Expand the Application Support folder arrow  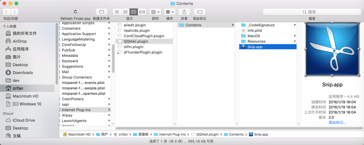coord(109,34)
